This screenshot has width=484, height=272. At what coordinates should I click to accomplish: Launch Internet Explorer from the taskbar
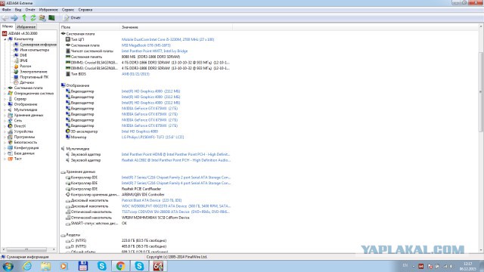tap(27, 266)
